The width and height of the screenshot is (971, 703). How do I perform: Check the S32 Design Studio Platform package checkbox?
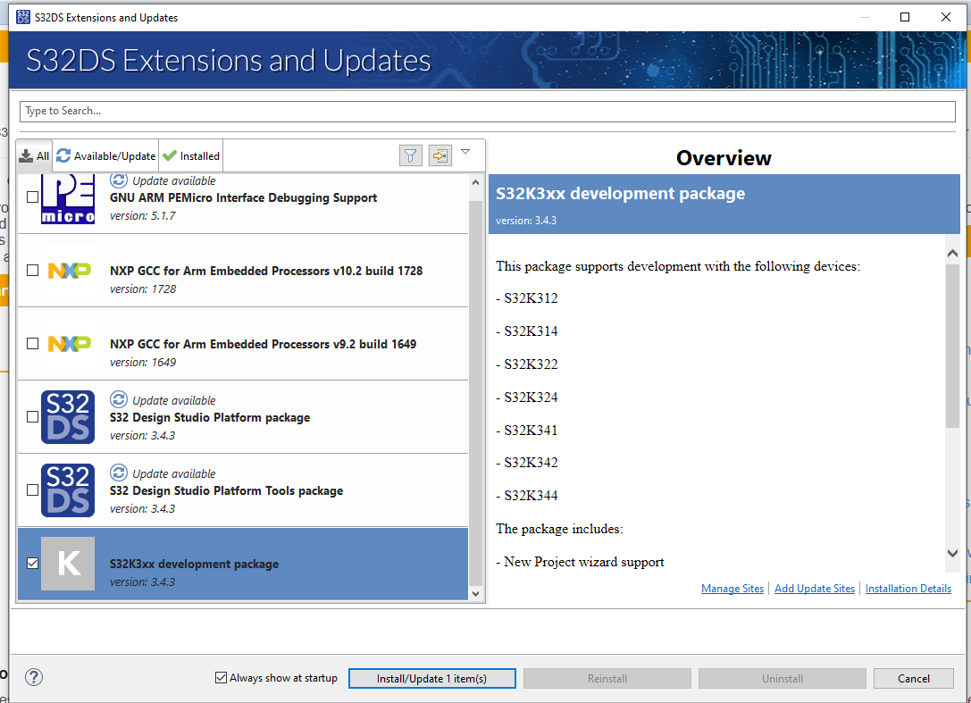(x=32, y=416)
